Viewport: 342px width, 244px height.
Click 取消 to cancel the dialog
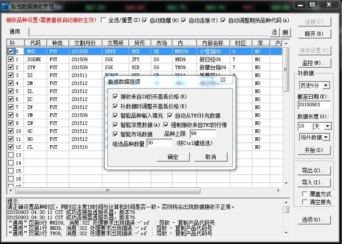tap(211, 157)
